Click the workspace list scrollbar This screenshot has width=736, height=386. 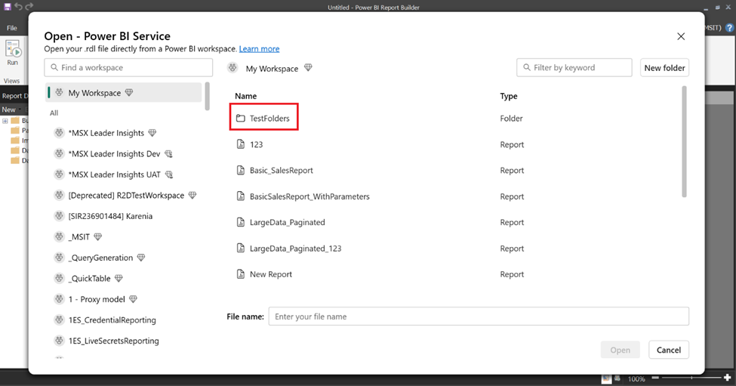pyautogui.click(x=207, y=96)
